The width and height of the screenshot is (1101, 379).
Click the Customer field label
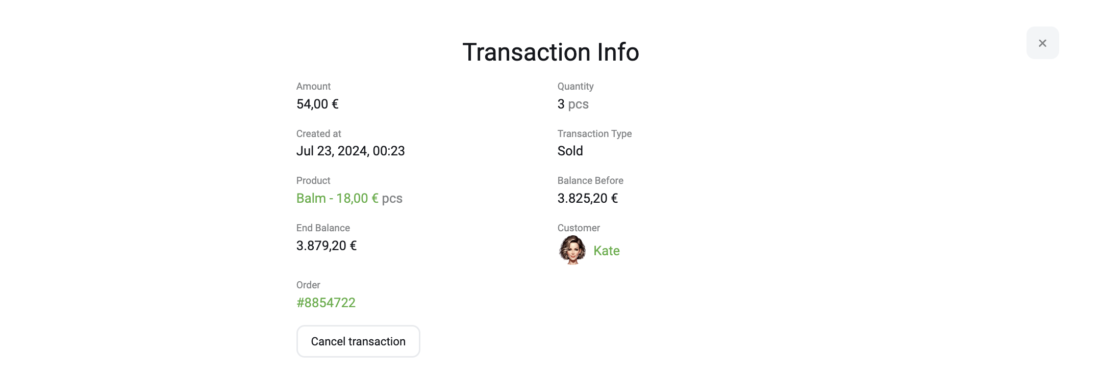(x=578, y=228)
